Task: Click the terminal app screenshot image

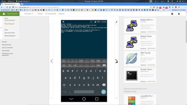Action: (84, 61)
